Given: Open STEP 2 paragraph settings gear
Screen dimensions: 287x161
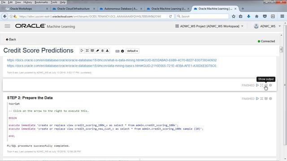Looking at the screenshot, I should 270,98.
